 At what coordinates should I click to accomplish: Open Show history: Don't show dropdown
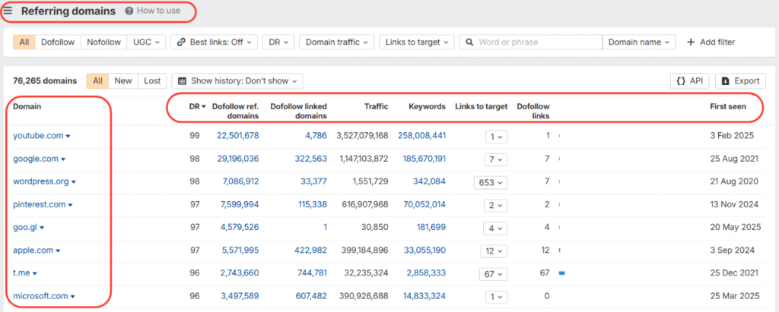coord(237,81)
